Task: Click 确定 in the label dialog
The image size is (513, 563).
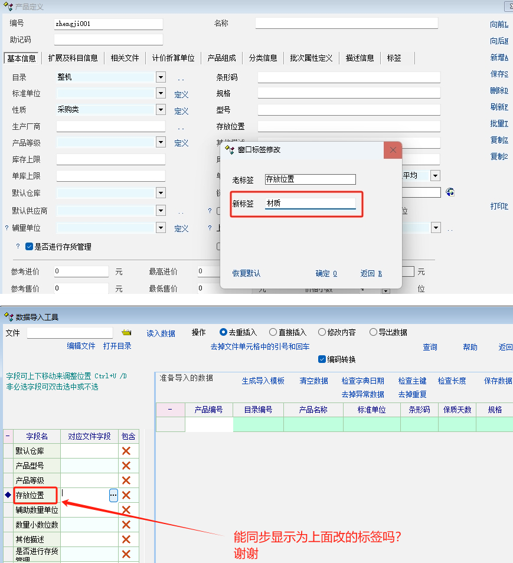Action: pyautogui.click(x=326, y=273)
